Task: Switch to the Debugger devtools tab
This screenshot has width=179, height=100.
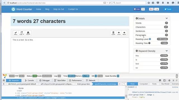Action: [x=44, y=80]
